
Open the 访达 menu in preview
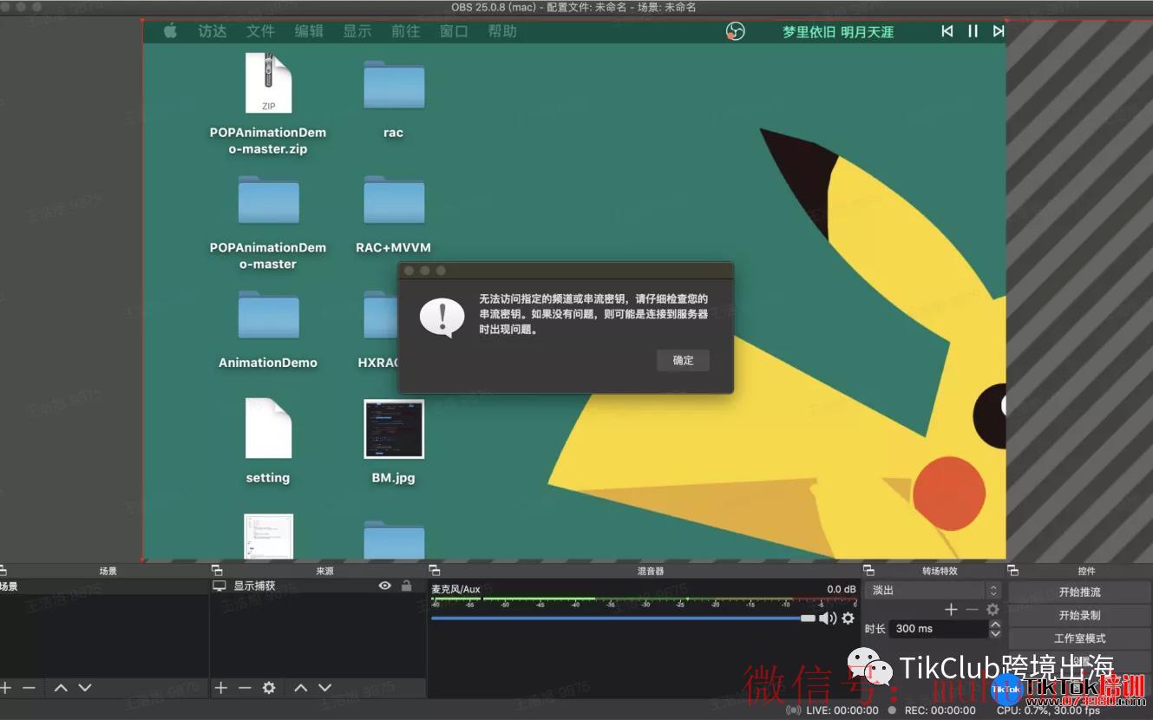pos(213,31)
